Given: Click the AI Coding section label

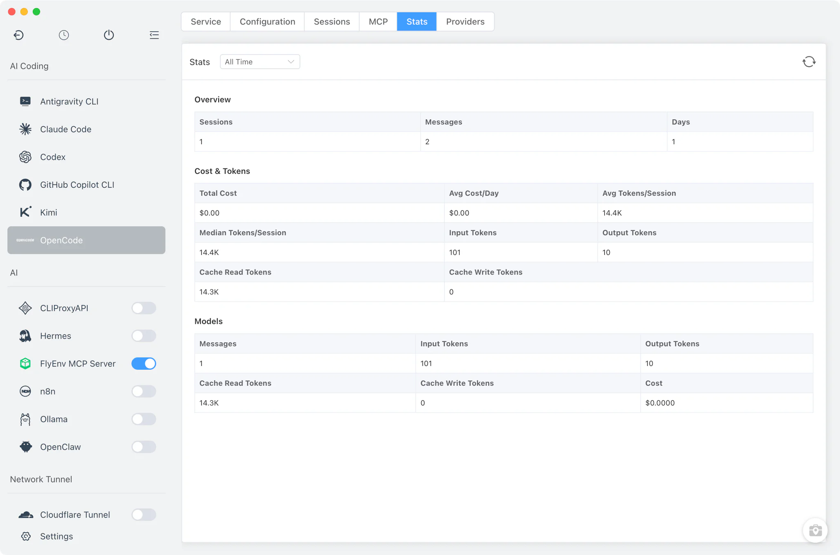Looking at the screenshot, I should click(x=29, y=66).
